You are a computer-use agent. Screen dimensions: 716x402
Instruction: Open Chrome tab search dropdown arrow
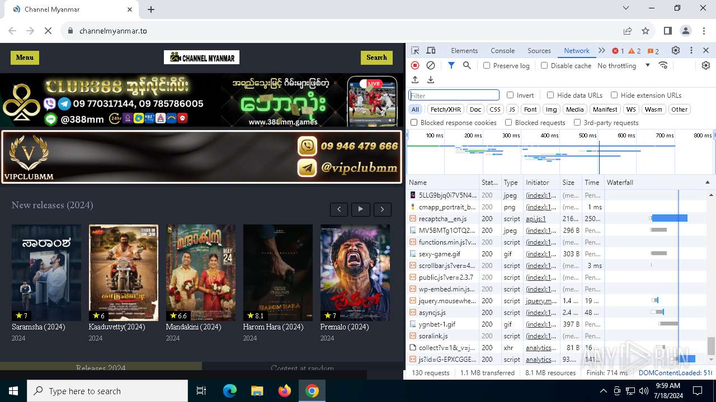point(626,8)
